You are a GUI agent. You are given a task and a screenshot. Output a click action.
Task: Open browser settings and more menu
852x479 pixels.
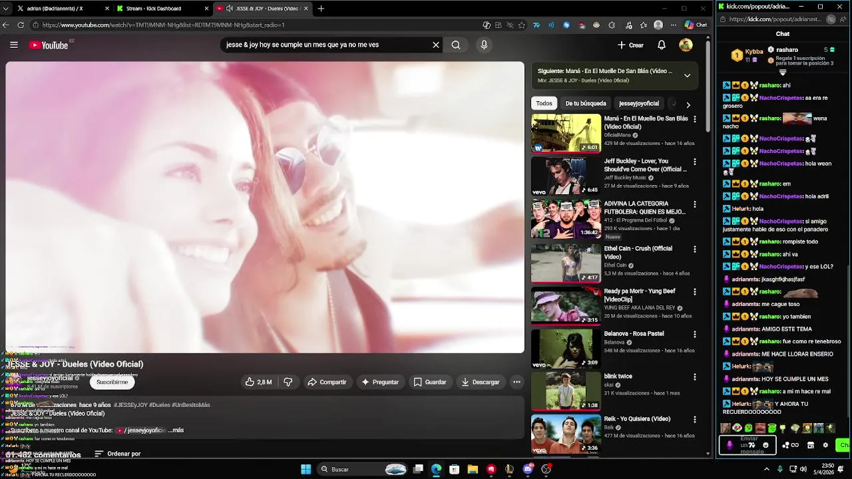(x=673, y=25)
